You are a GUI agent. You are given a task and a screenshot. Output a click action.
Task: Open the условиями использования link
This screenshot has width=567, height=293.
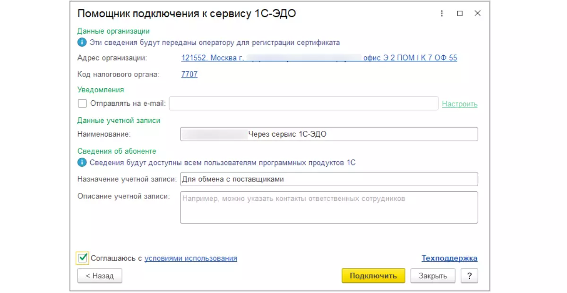tap(190, 259)
